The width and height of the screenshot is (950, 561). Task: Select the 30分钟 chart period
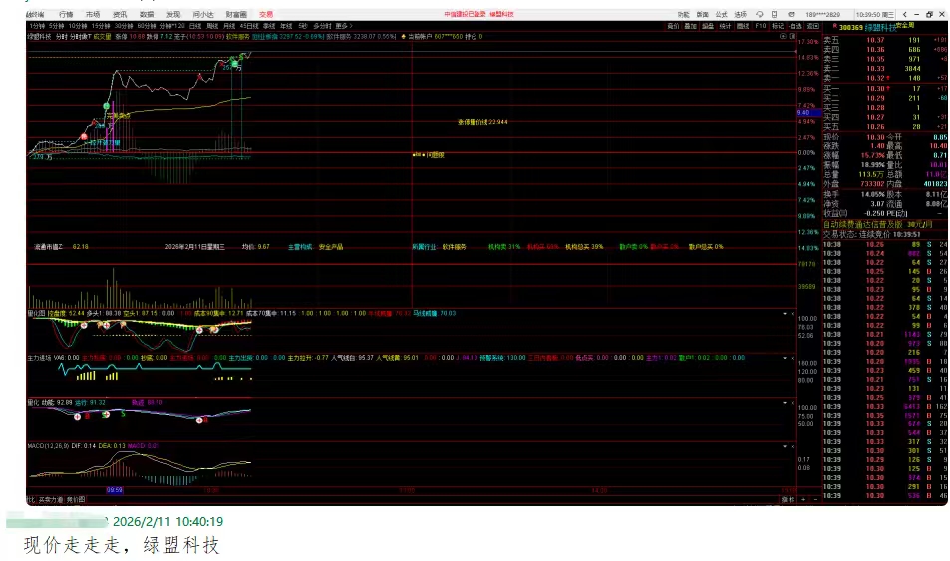point(124,26)
